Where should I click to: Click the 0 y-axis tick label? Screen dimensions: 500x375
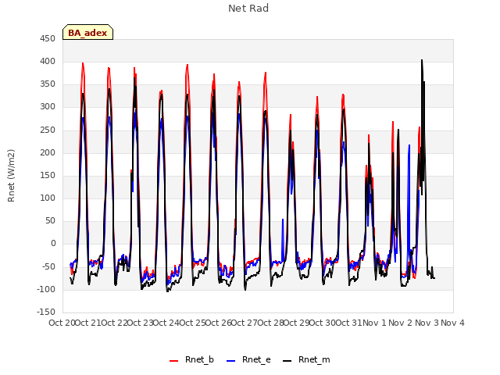tap(53, 243)
